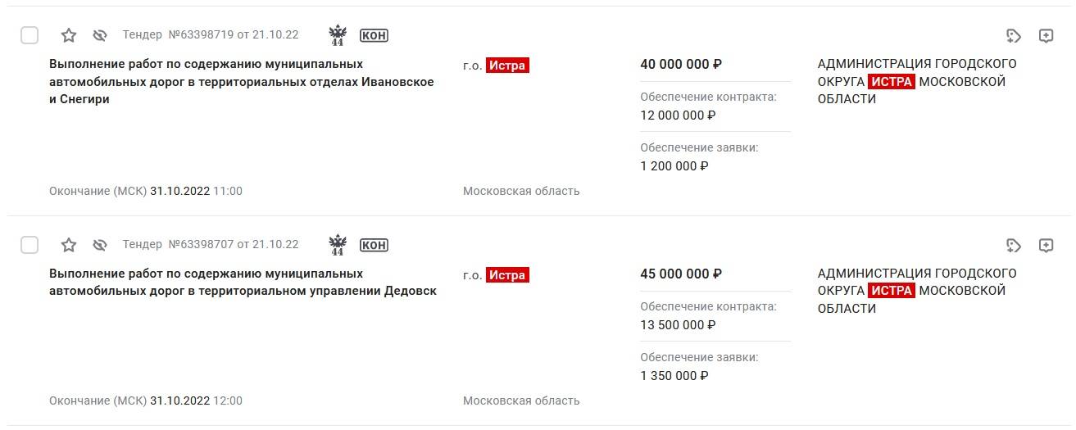Open customer Администрация городского округа Истра in the first tender
The height and width of the screenshot is (430, 1076).
[916, 81]
